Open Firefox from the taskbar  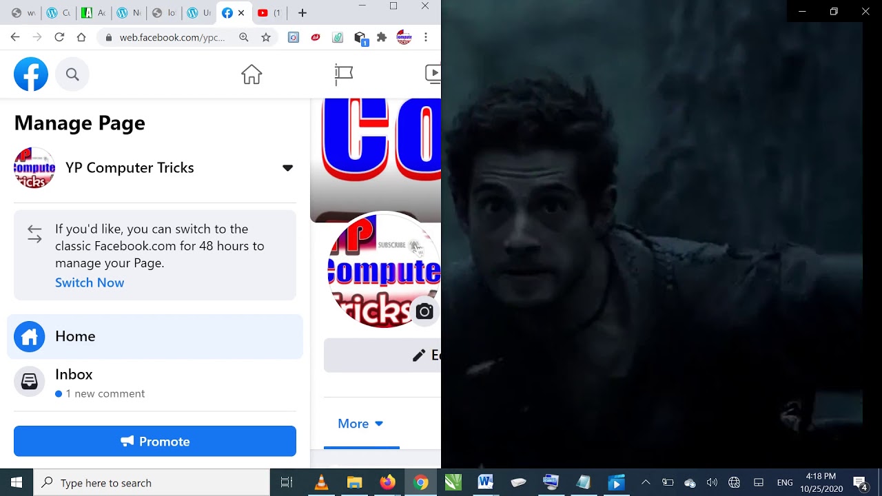point(387,483)
